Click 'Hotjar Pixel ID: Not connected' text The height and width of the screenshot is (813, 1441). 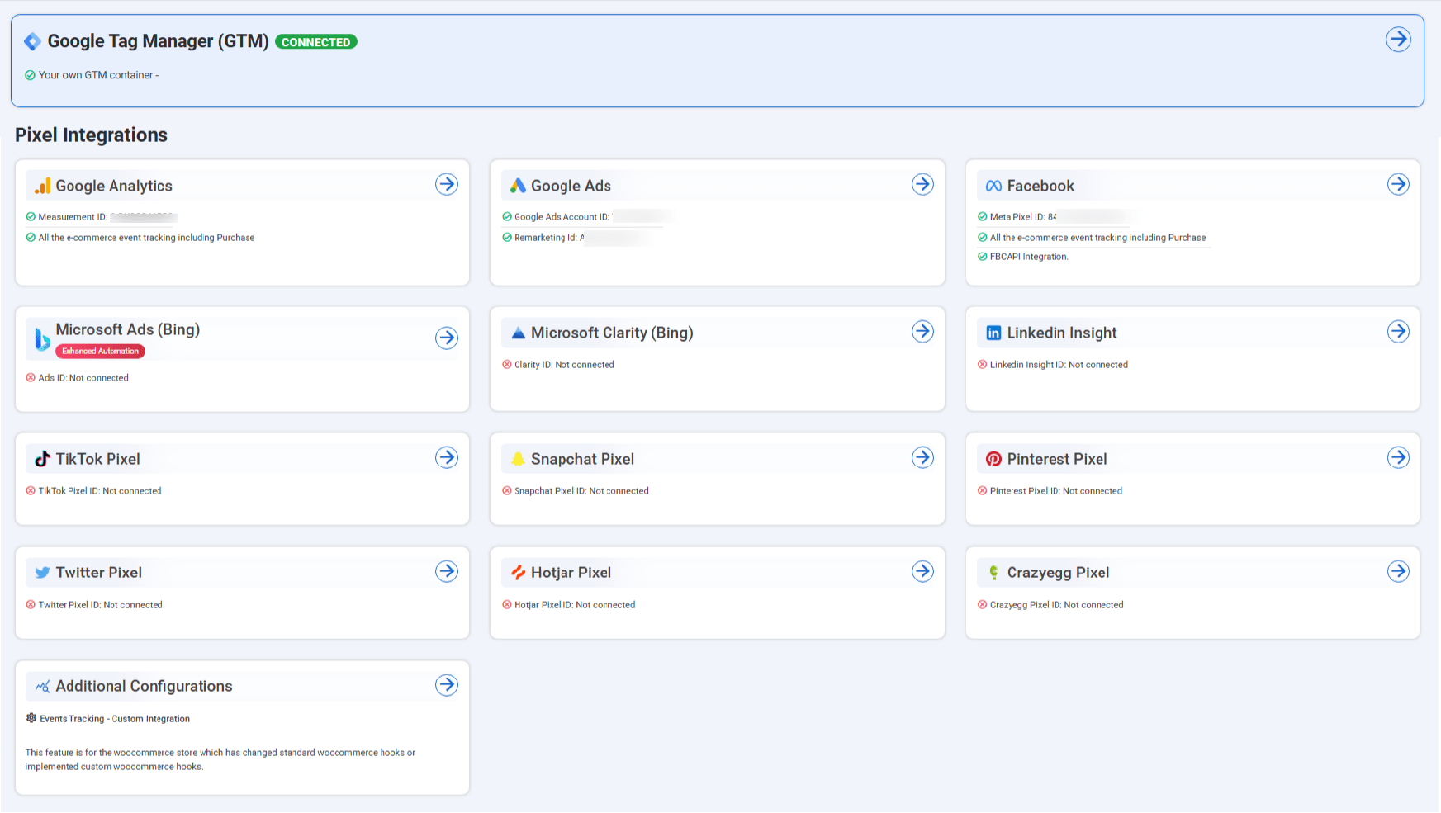575,605
